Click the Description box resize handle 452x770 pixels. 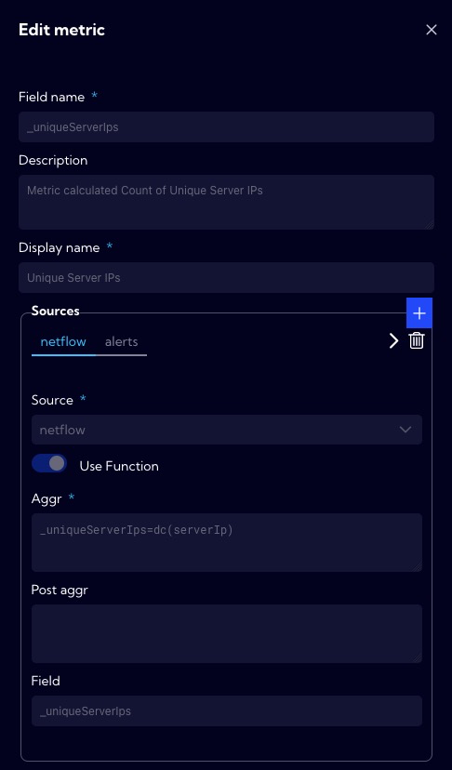click(430, 225)
